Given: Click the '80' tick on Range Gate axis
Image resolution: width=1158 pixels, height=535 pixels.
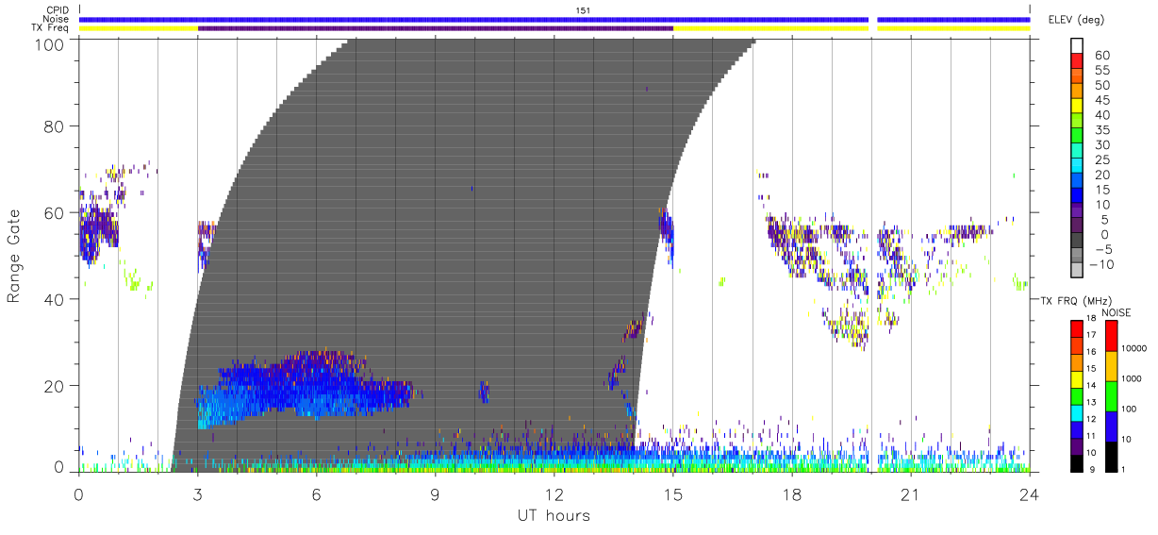Looking at the screenshot, I should point(55,126).
